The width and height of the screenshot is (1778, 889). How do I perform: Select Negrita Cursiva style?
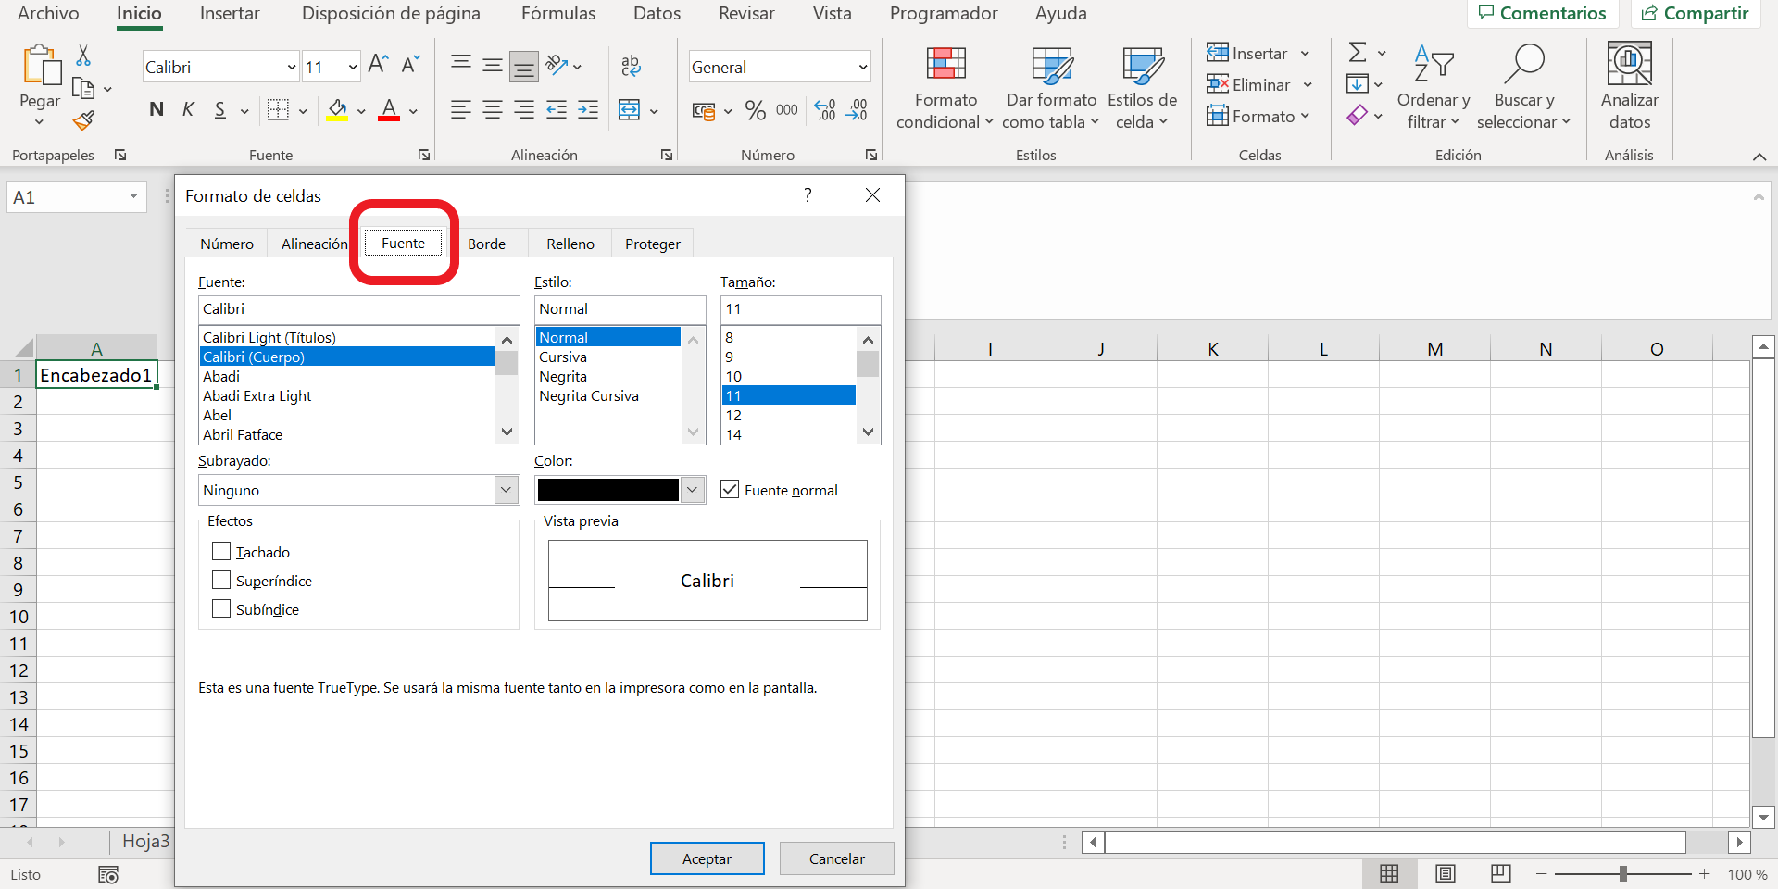click(x=589, y=395)
